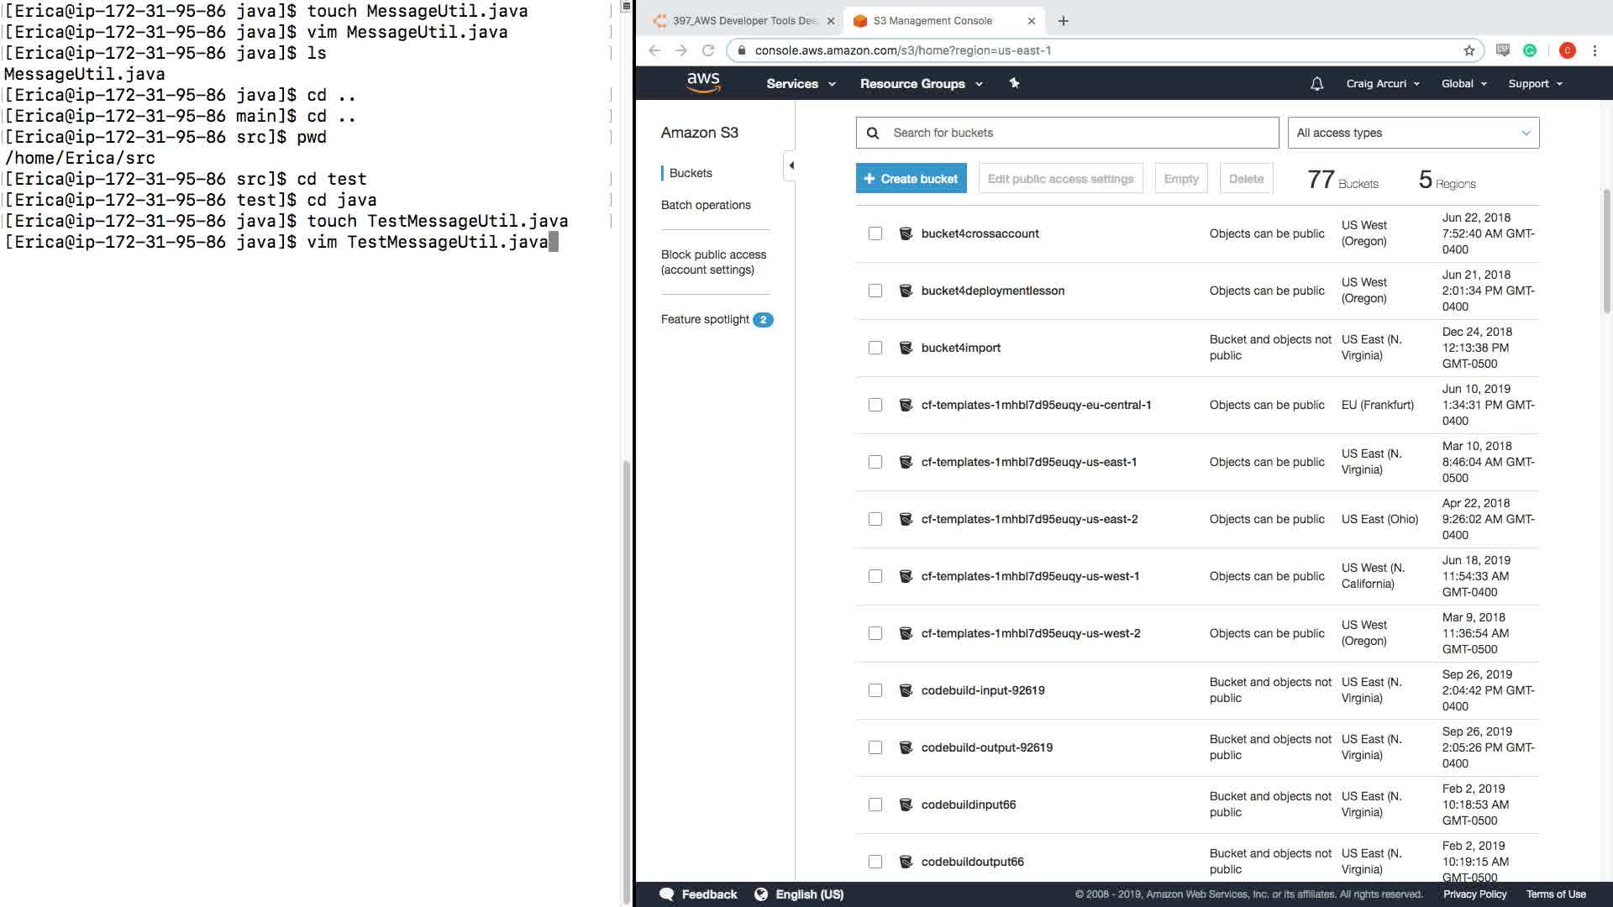Open the bucket4deploymentlesson bucket link

(992, 291)
